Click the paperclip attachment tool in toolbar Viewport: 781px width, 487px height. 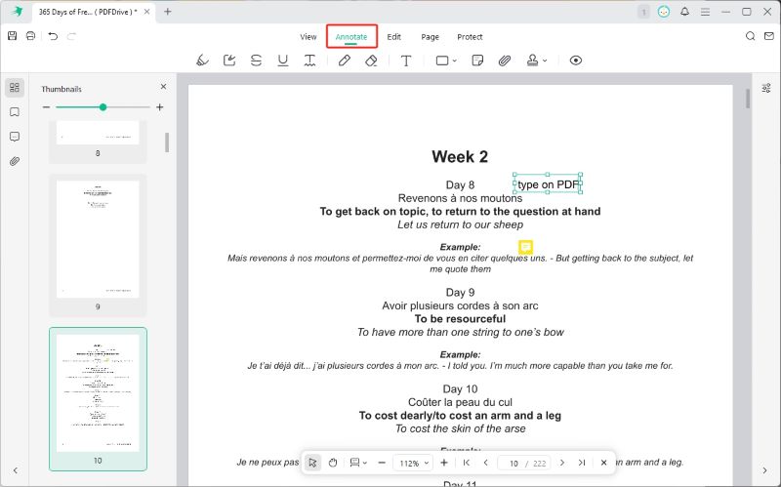[505, 61]
